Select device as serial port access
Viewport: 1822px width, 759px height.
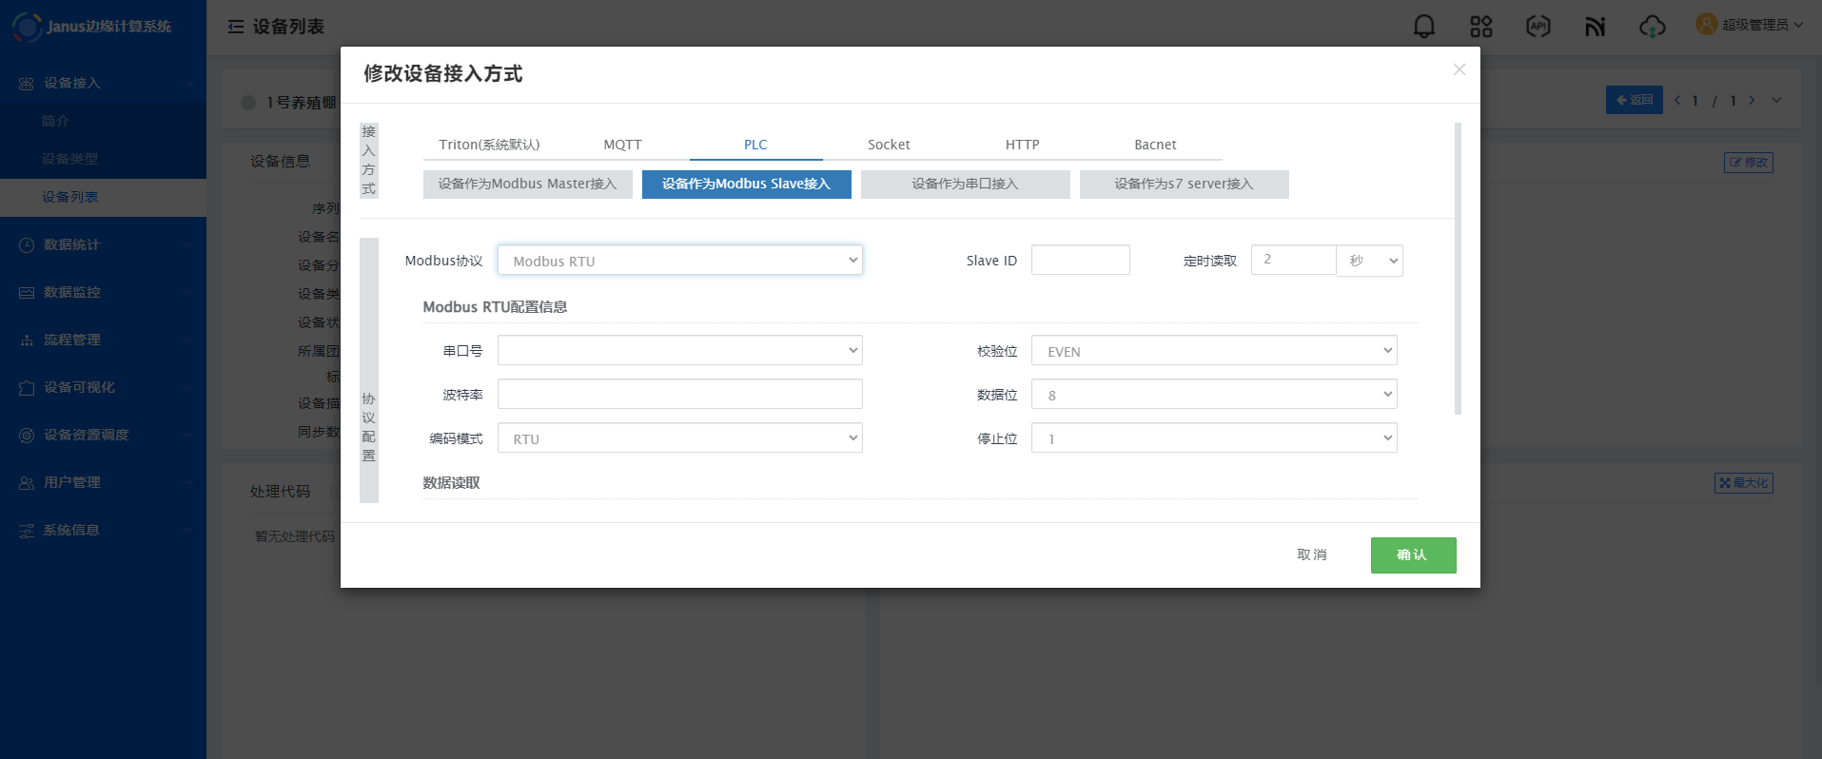965,185
